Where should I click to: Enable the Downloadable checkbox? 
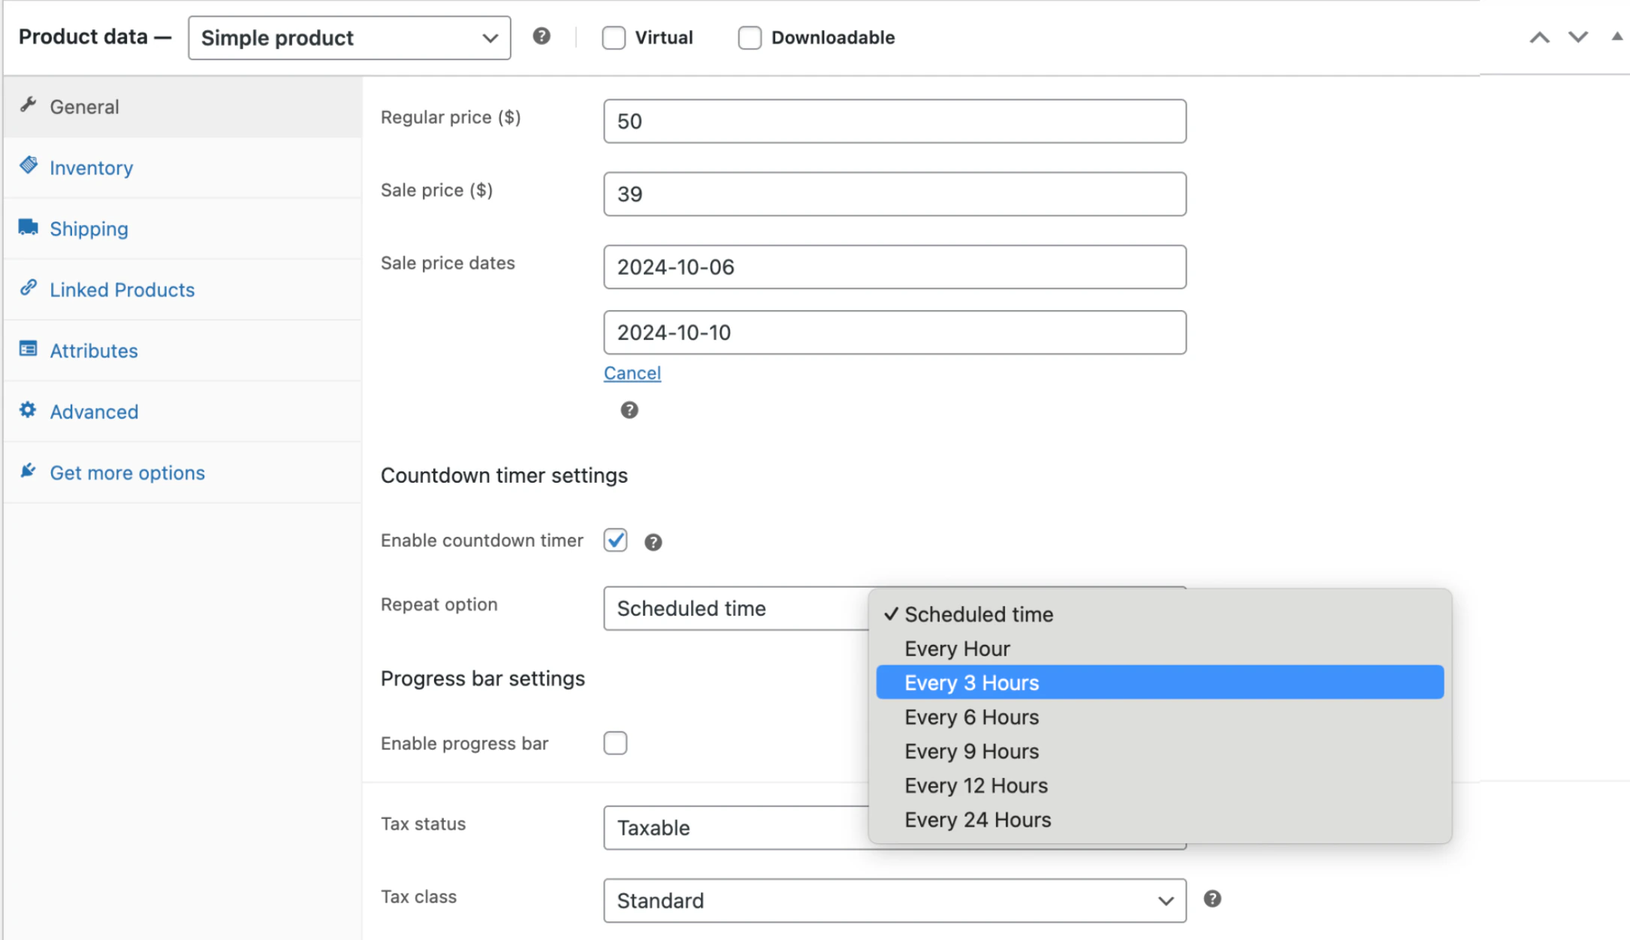pyautogui.click(x=750, y=38)
